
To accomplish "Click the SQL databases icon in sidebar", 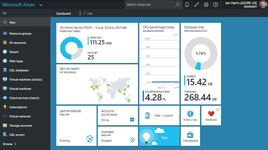I will pyautogui.click(x=5, y=70).
